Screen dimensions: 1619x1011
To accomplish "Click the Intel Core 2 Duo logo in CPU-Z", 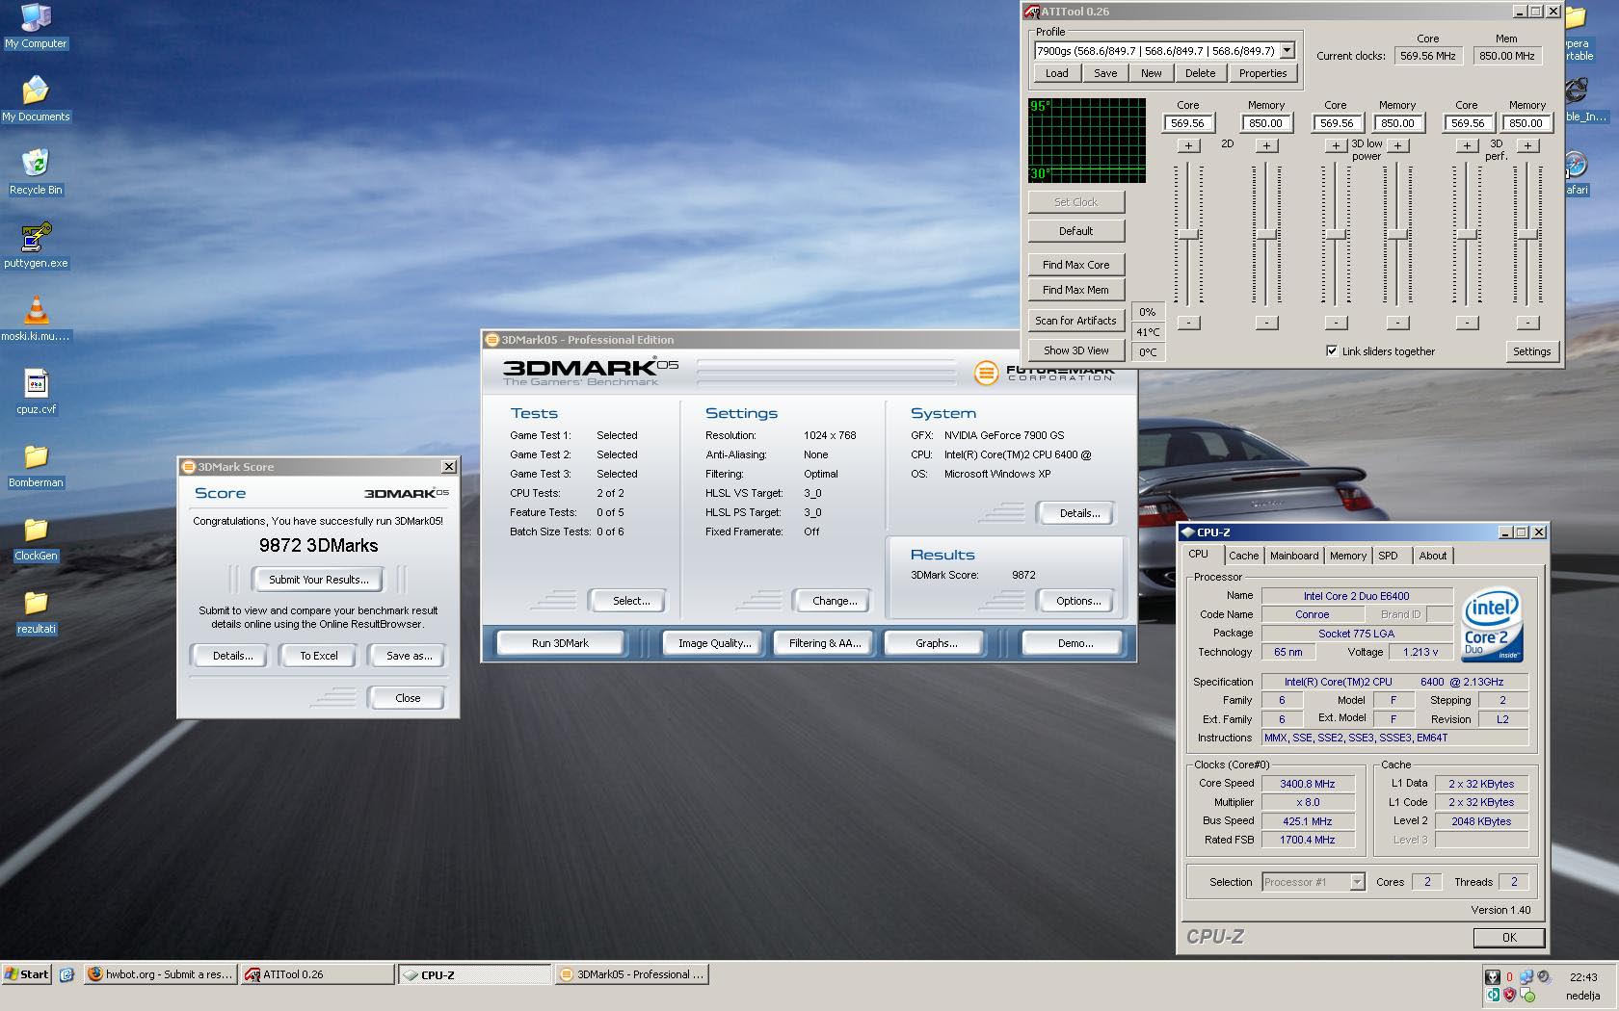I will (1492, 625).
